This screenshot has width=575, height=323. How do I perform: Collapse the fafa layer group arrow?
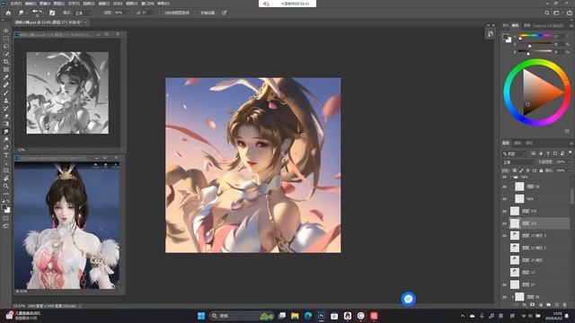click(x=511, y=177)
